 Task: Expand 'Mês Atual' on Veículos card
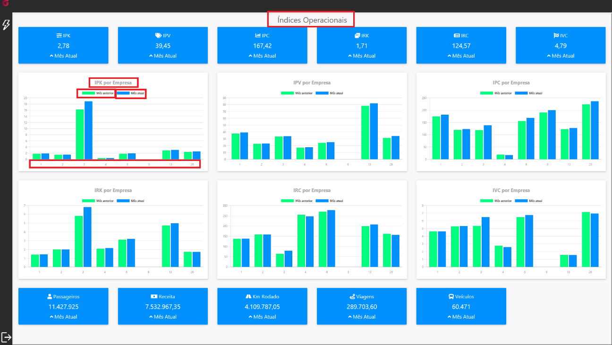click(x=461, y=317)
